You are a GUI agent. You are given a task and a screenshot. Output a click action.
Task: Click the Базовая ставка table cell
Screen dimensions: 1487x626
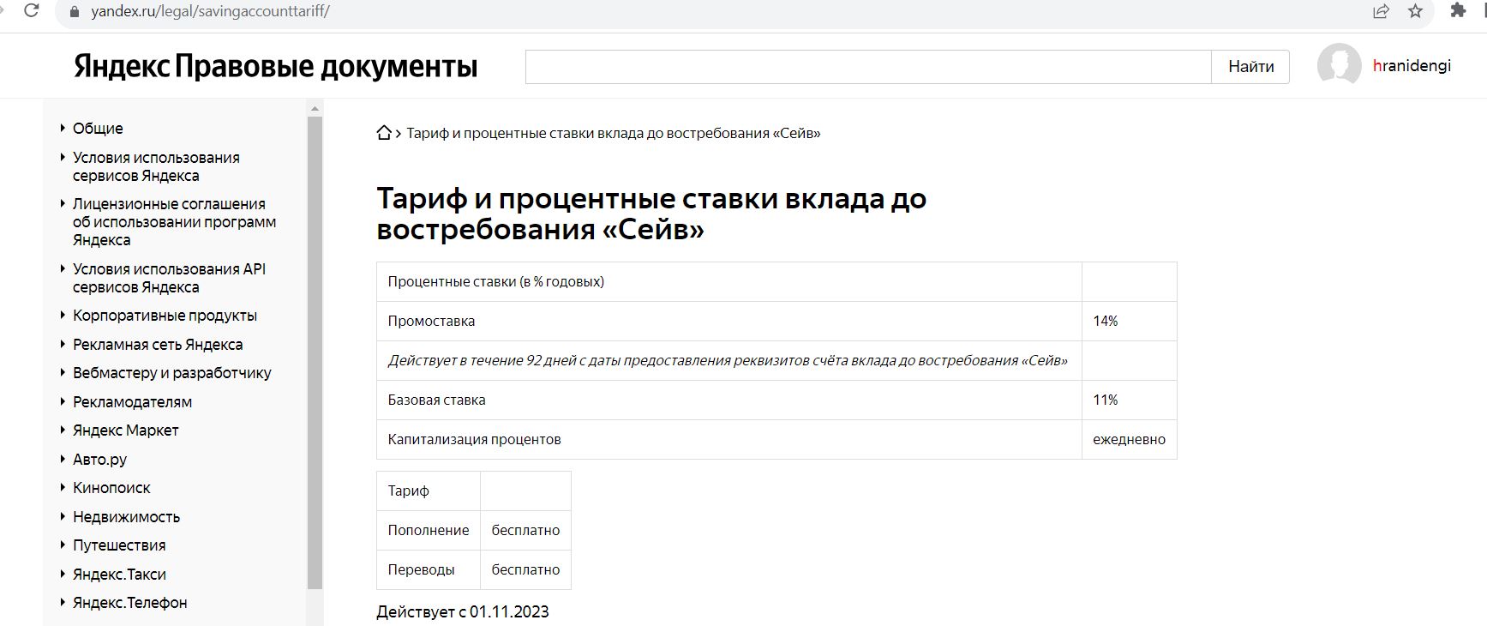click(729, 400)
